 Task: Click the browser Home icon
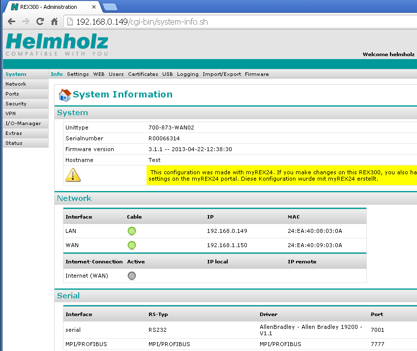pyautogui.click(x=54, y=22)
